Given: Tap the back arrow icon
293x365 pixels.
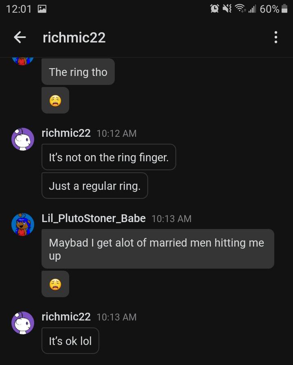Looking at the screenshot, I should click(x=20, y=38).
